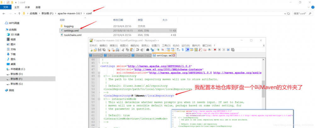
Task: Start macro recording with red dot
Action: pos(215,49)
